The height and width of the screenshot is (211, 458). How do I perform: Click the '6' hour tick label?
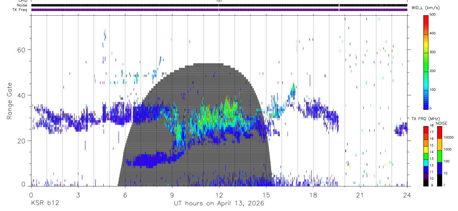(x=125, y=195)
